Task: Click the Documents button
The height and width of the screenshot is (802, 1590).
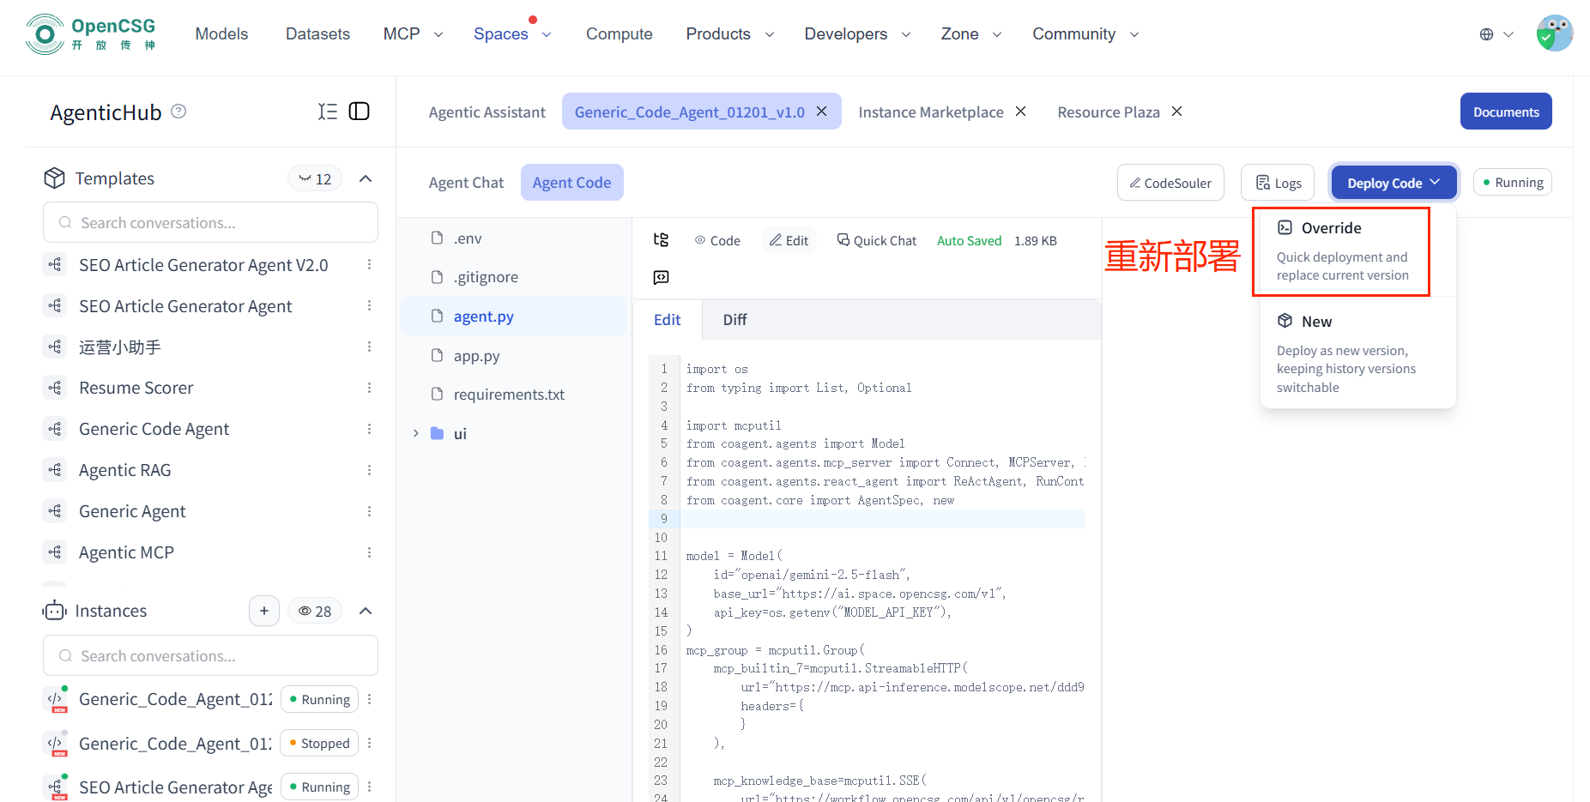Action: pos(1505,112)
